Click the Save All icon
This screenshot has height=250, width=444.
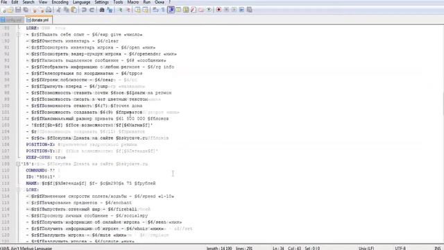pyautogui.click(x=26, y=10)
